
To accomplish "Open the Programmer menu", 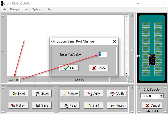I will pyautogui.click(x=19, y=9).
